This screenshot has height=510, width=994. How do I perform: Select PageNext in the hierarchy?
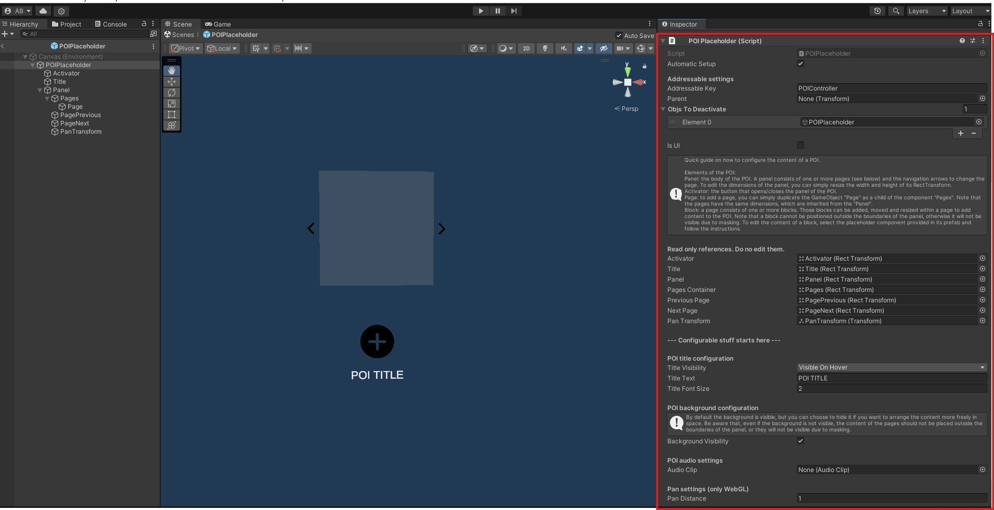coord(74,123)
